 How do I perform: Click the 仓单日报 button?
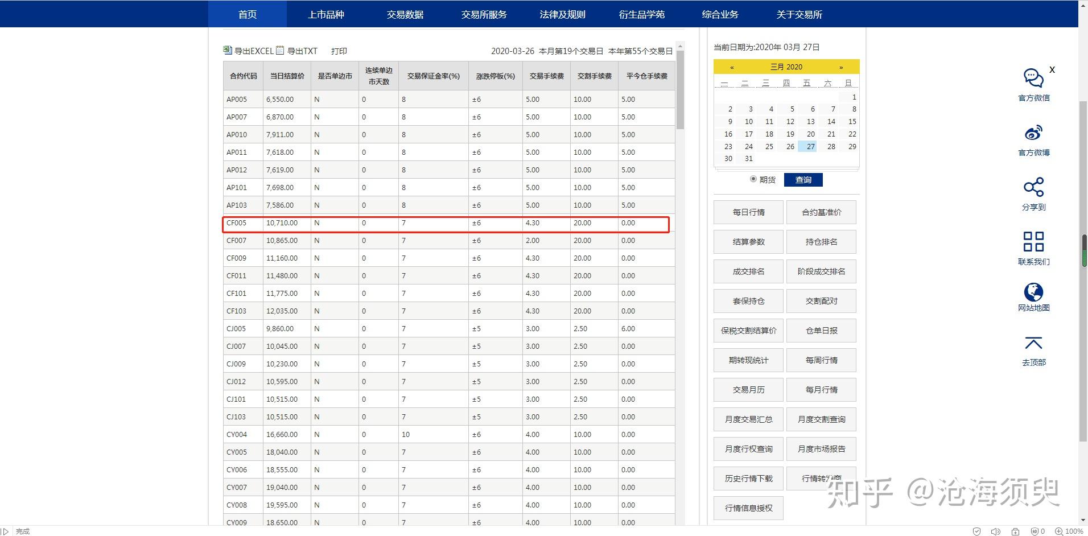[821, 331]
